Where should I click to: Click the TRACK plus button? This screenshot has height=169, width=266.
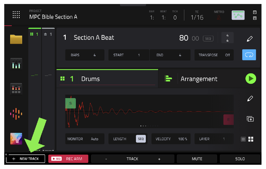tap(159, 159)
